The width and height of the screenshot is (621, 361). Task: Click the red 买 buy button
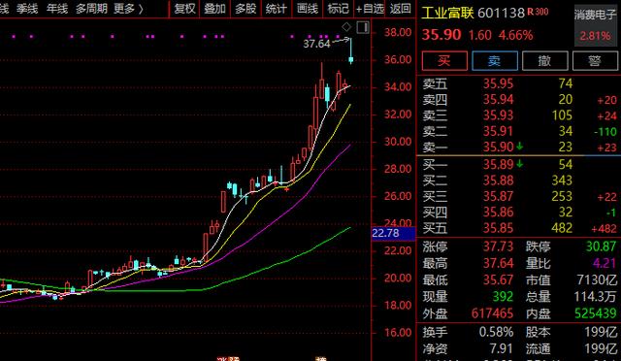(444, 60)
